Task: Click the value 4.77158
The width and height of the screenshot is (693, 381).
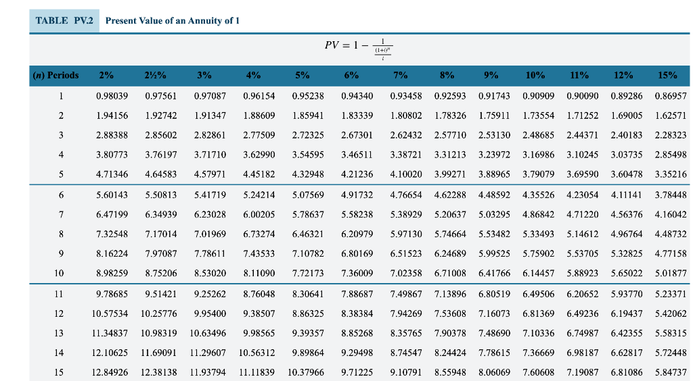Action: pos(671,254)
